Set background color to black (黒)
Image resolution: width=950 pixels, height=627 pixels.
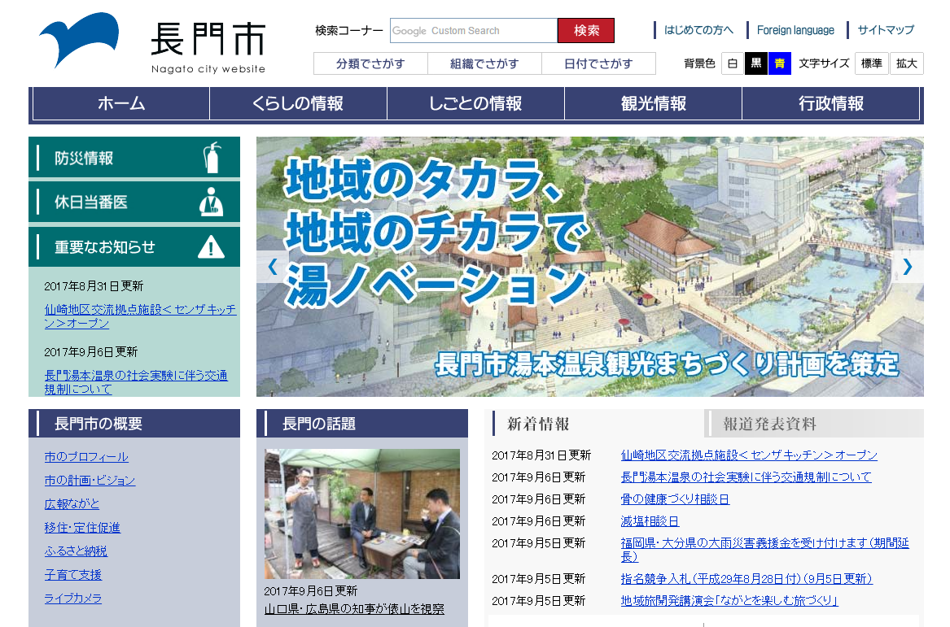[x=756, y=63]
